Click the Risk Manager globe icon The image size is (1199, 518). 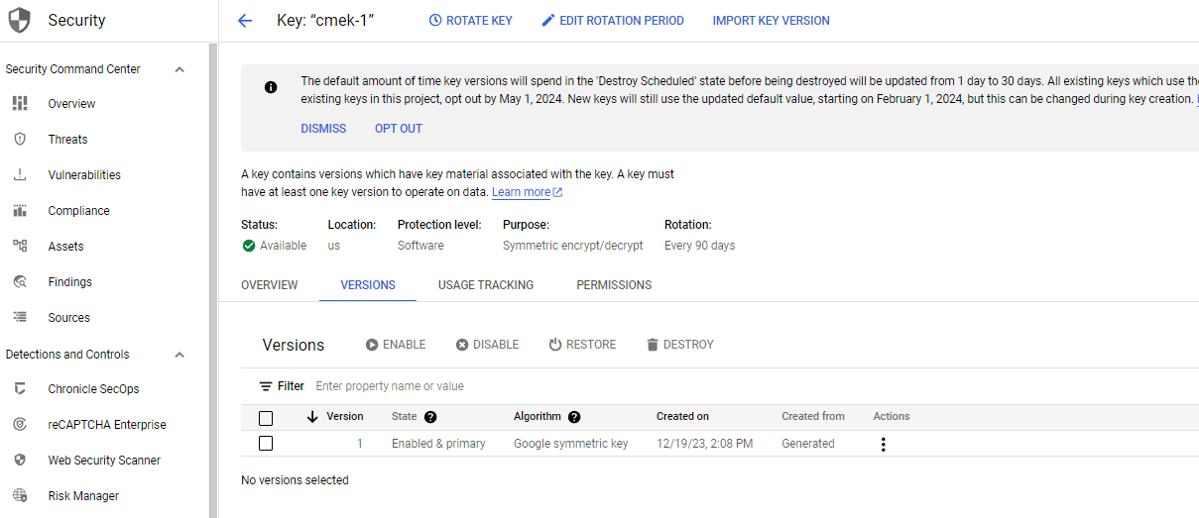pos(20,495)
